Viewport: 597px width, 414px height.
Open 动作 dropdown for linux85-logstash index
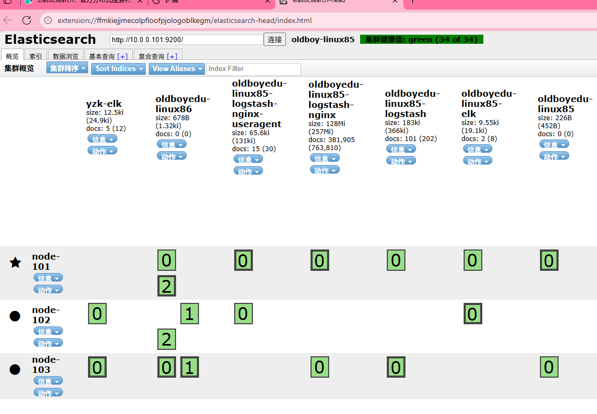pyautogui.click(x=401, y=161)
